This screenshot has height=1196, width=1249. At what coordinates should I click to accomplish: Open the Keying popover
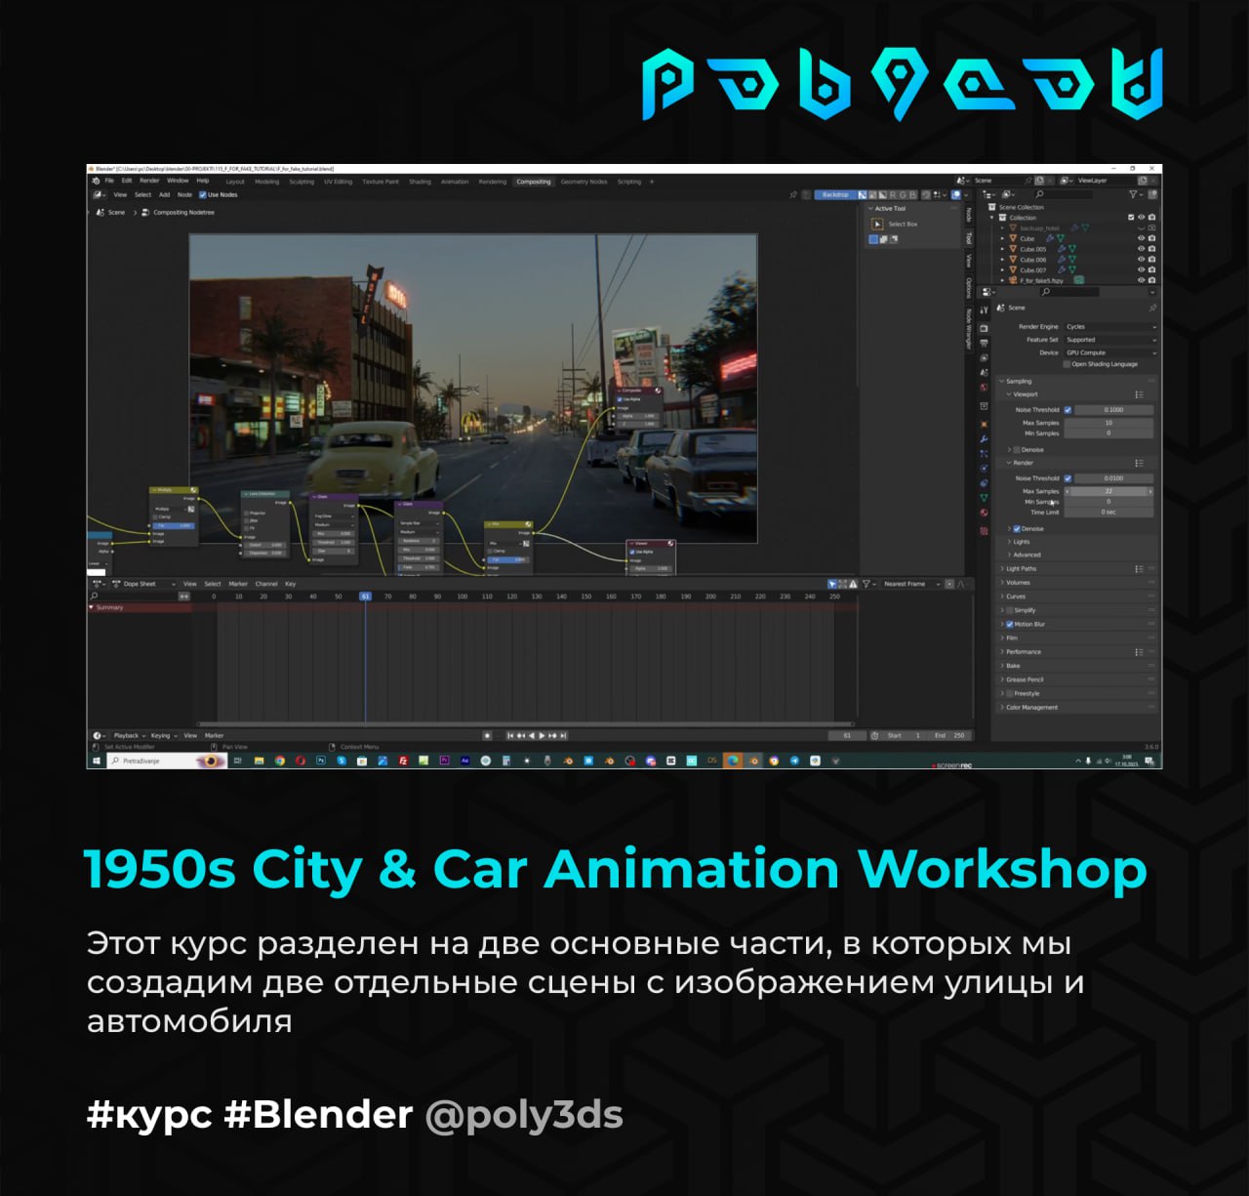[x=163, y=735]
